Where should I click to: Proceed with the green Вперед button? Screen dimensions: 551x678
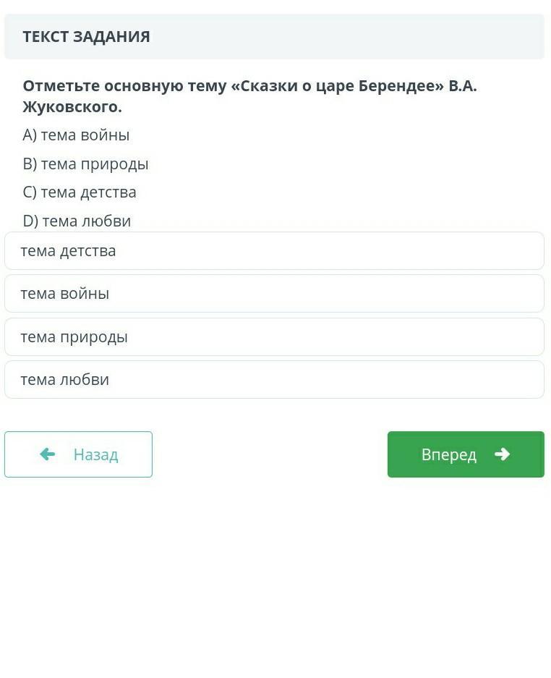pos(466,454)
